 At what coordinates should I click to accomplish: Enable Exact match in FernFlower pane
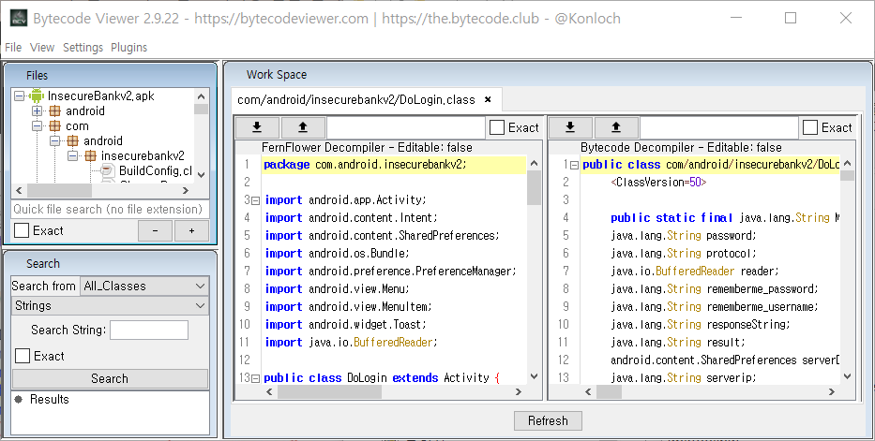(497, 127)
